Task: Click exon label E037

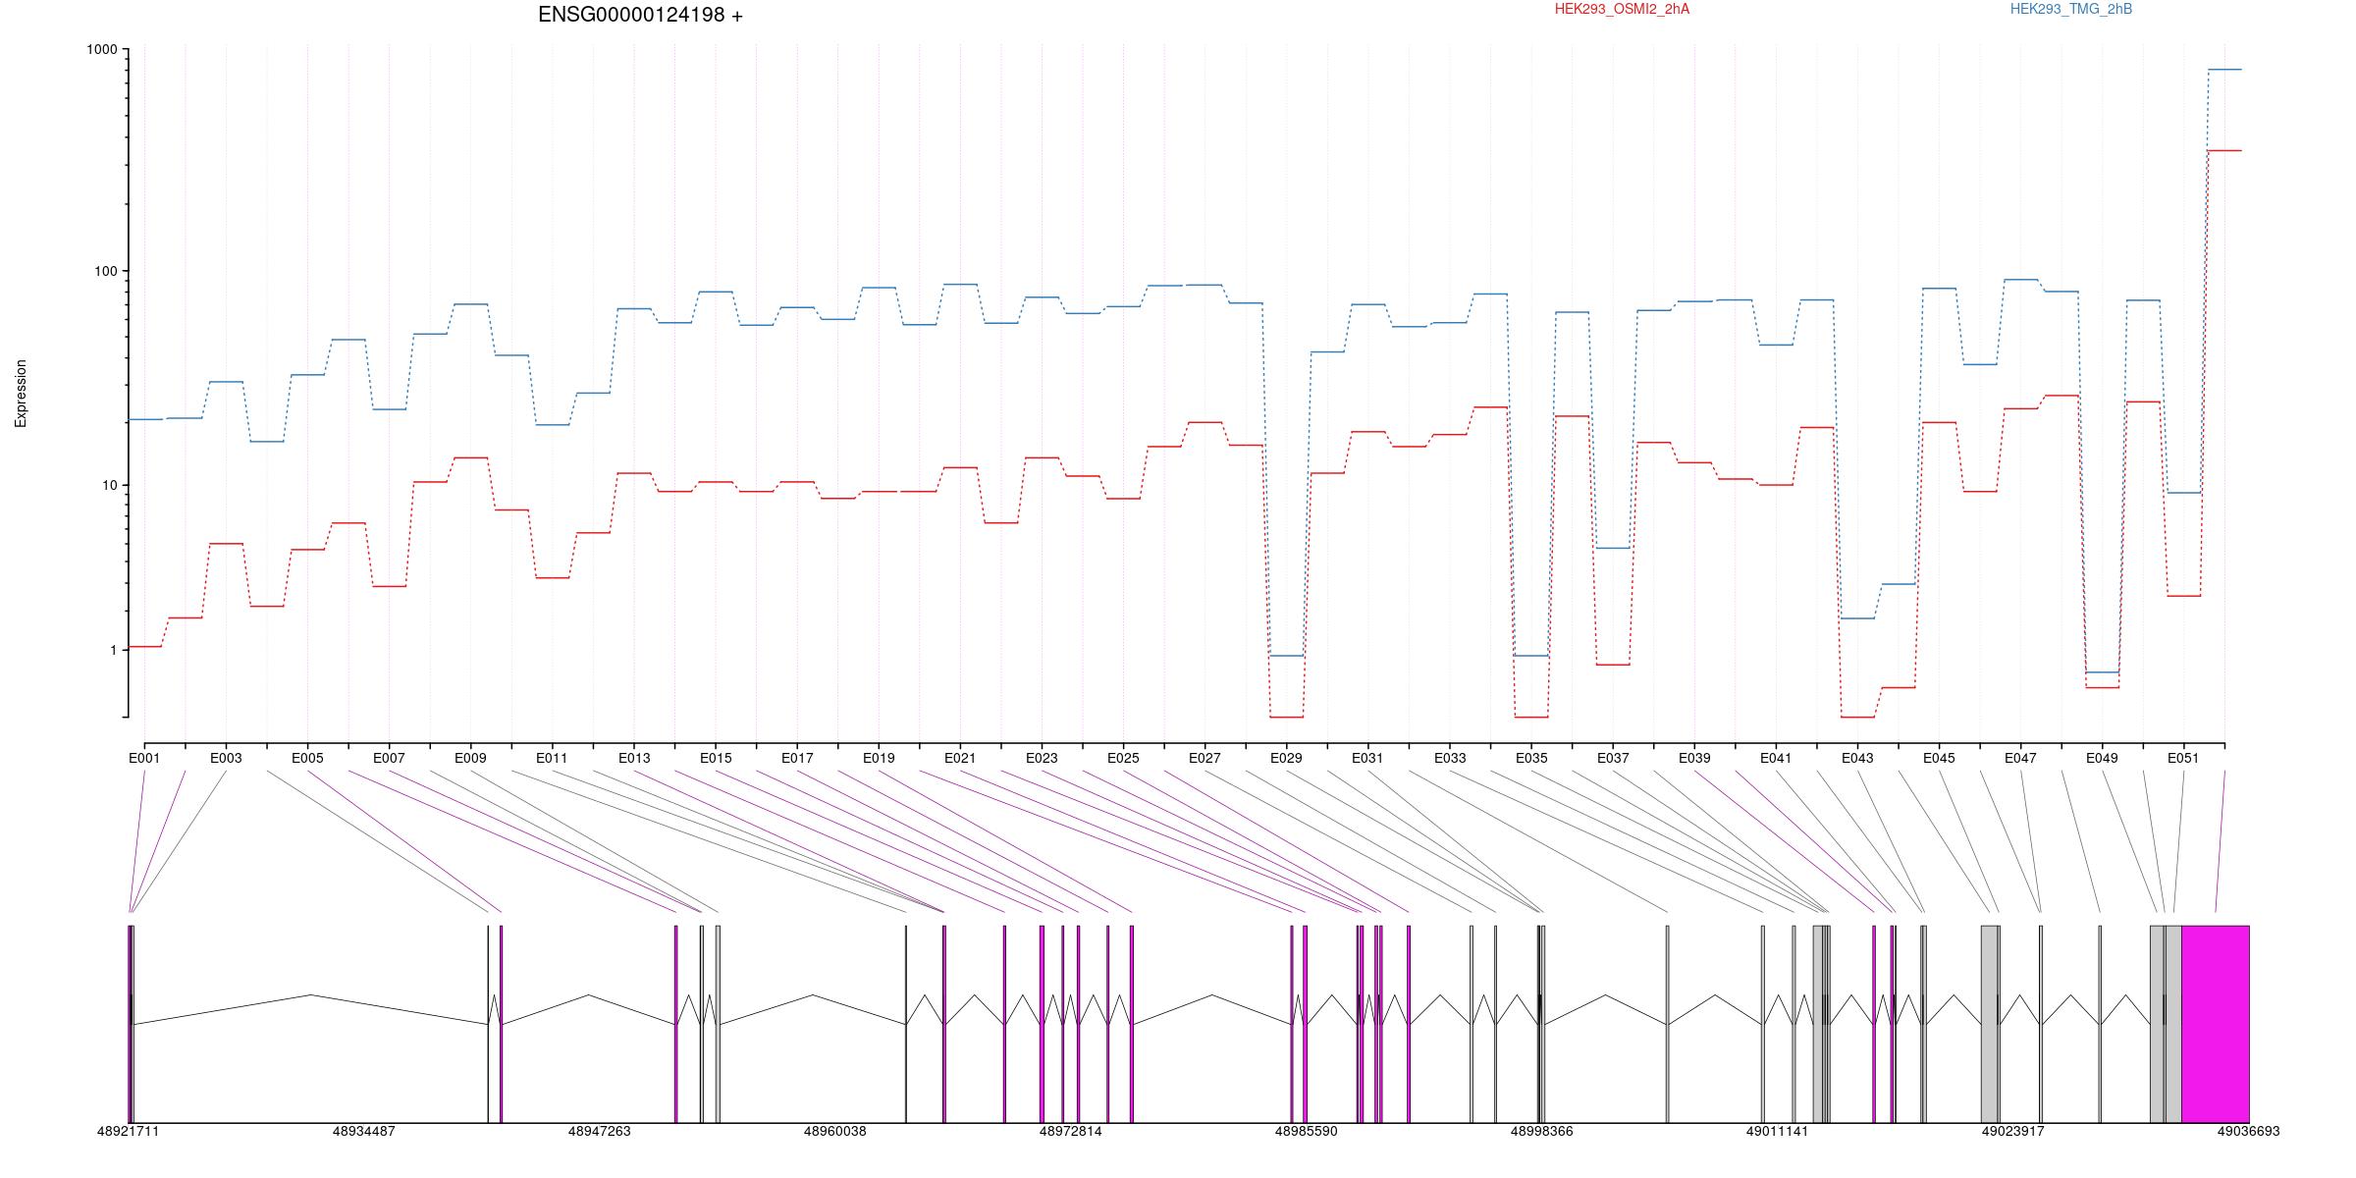Action: click(1613, 758)
